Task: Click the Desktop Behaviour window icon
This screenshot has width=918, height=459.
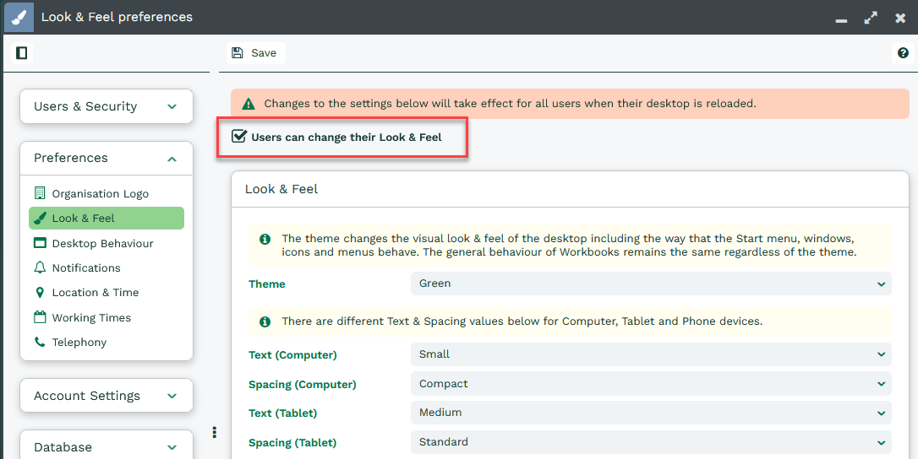Action: coord(40,243)
